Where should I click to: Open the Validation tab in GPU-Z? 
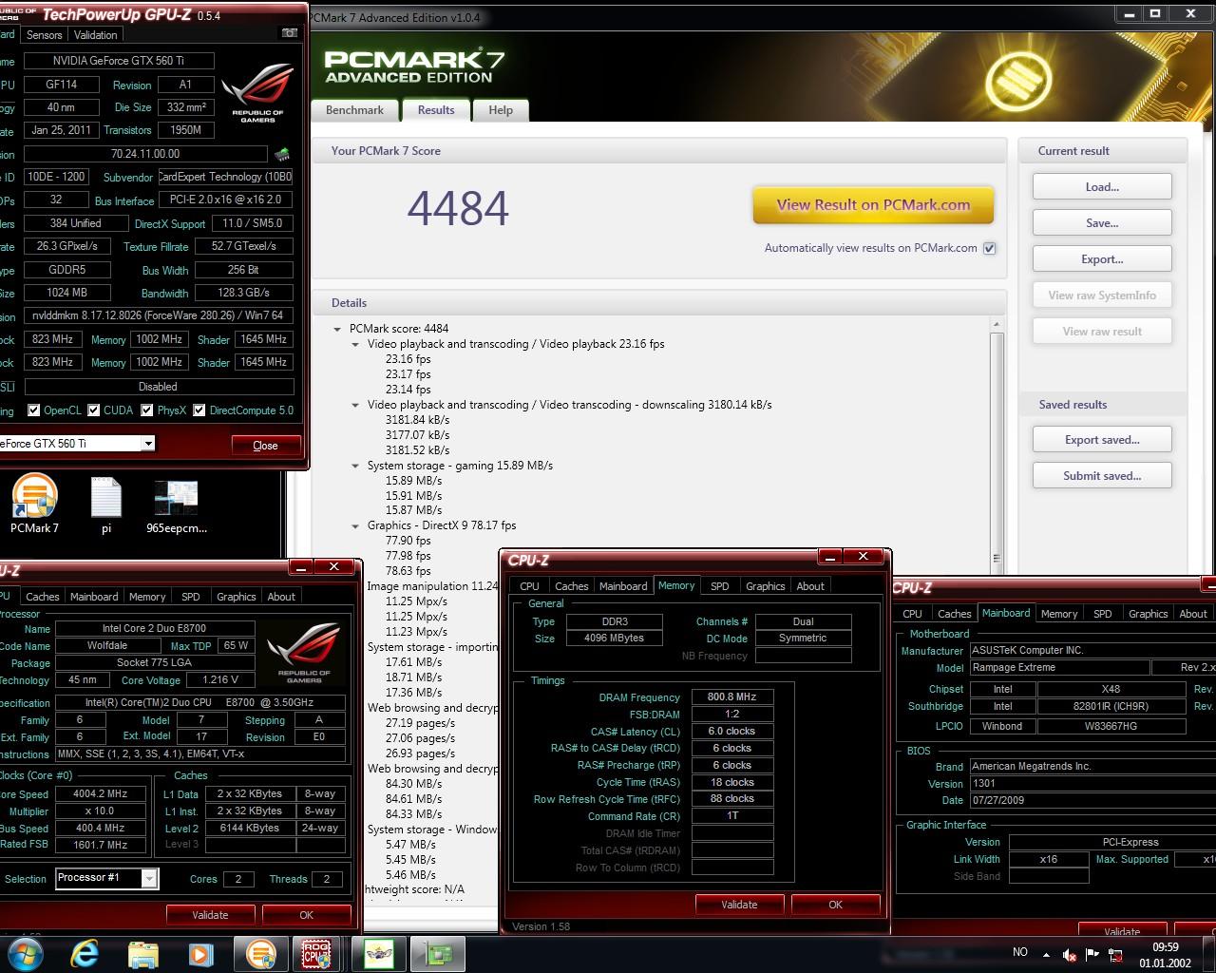[x=96, y=35]
